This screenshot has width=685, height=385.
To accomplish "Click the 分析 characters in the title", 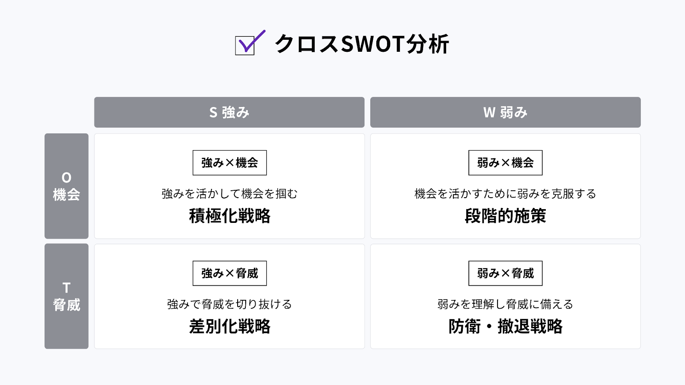I will coord(427,44).
